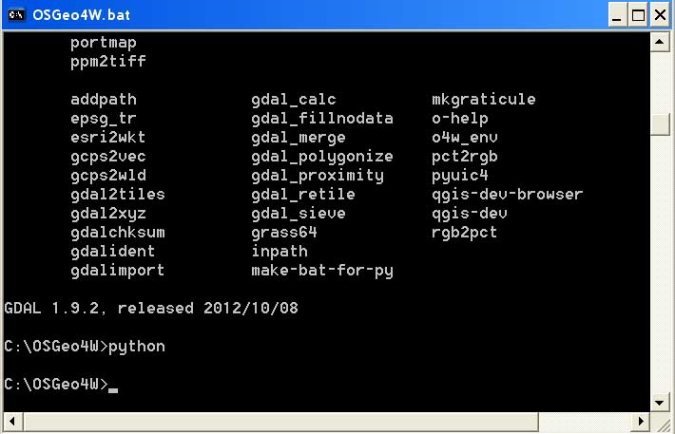Viewport: 675px width, 434px height.
Task: Click the o-help command entry
Action: point(459,119)
